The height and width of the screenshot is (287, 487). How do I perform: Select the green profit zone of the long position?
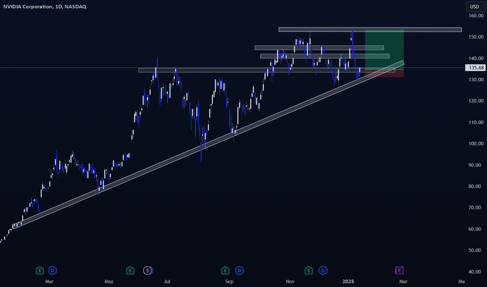(x=385, y=50)
